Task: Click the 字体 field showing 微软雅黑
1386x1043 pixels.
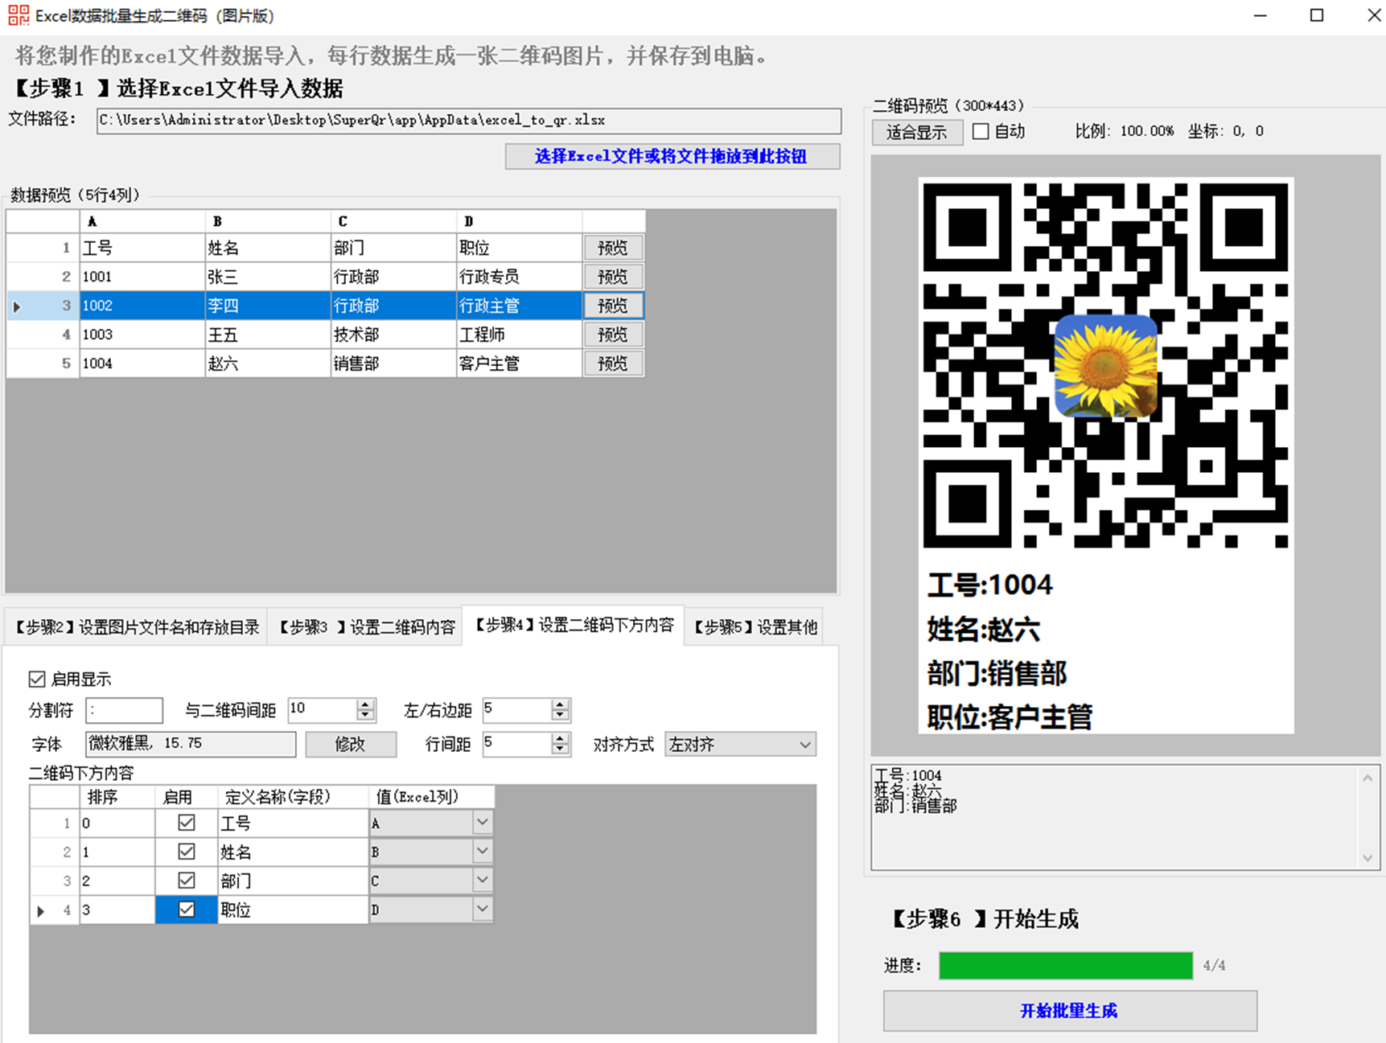Action: click(191, 744)
